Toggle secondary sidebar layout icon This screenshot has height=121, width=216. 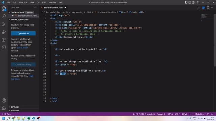193,2
